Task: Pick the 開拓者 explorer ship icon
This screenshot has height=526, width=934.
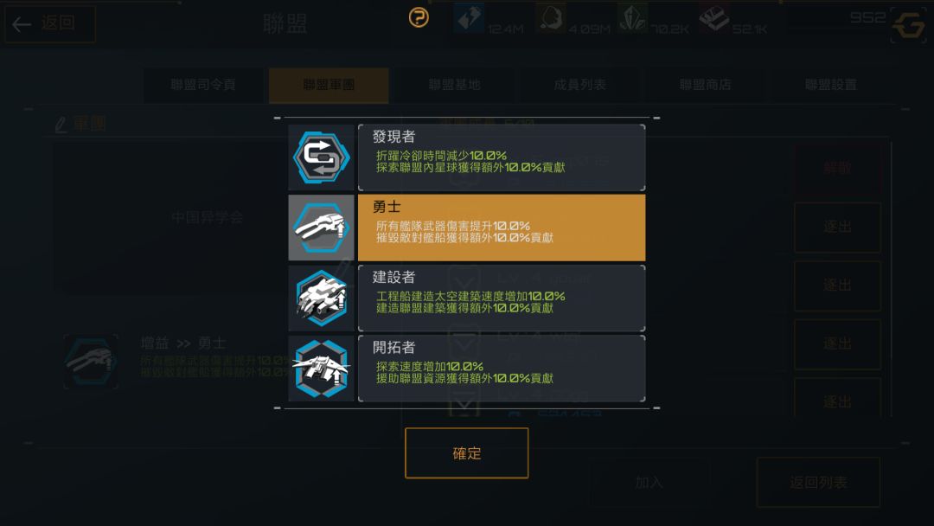Action: coord(321,369)
